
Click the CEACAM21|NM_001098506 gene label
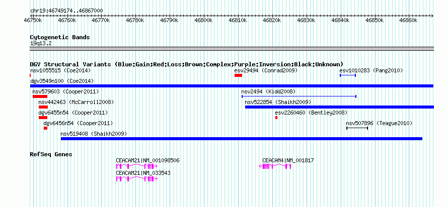[147, 160]
